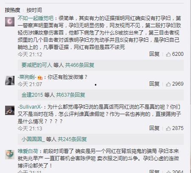Sort comments by 按时间
The height and width of the screenshot is (173, 191).
34,10
